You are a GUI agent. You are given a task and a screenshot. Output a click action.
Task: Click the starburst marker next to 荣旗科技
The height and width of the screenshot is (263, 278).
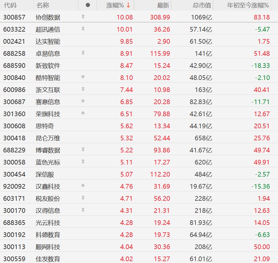click(83, 113)
